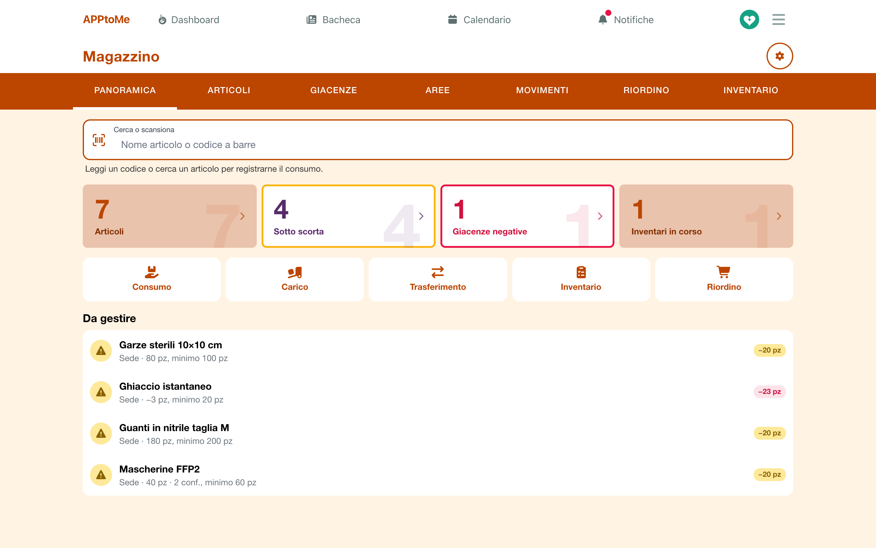
Task: Switch to the Riordino tab
Action: 646,91
